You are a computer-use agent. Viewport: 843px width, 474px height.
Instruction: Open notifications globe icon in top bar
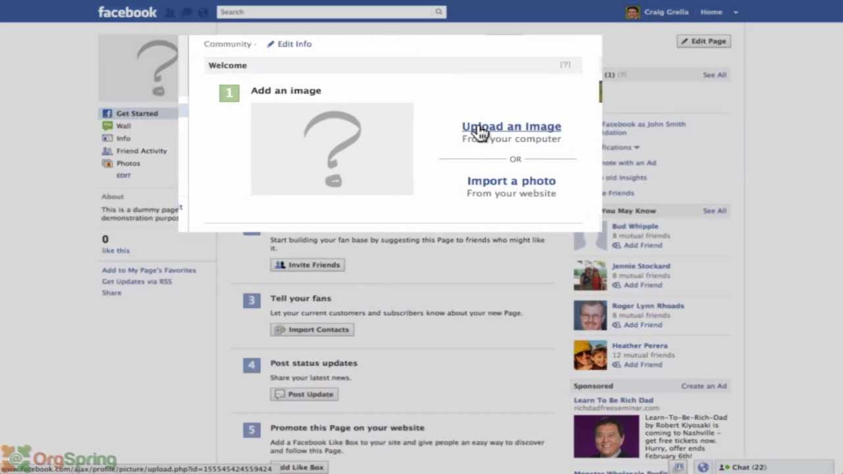pos(203,12)
